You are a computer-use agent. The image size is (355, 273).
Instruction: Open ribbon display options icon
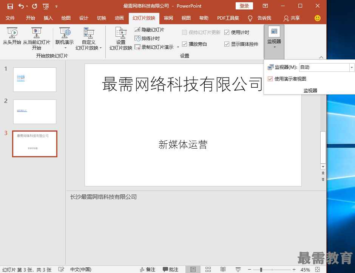click(265, 6)
